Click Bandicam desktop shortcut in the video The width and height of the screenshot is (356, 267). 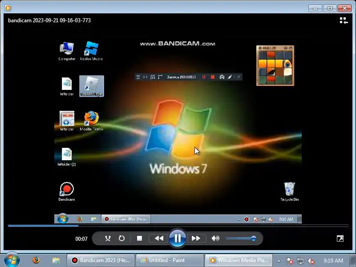click(x=66, y=192)
